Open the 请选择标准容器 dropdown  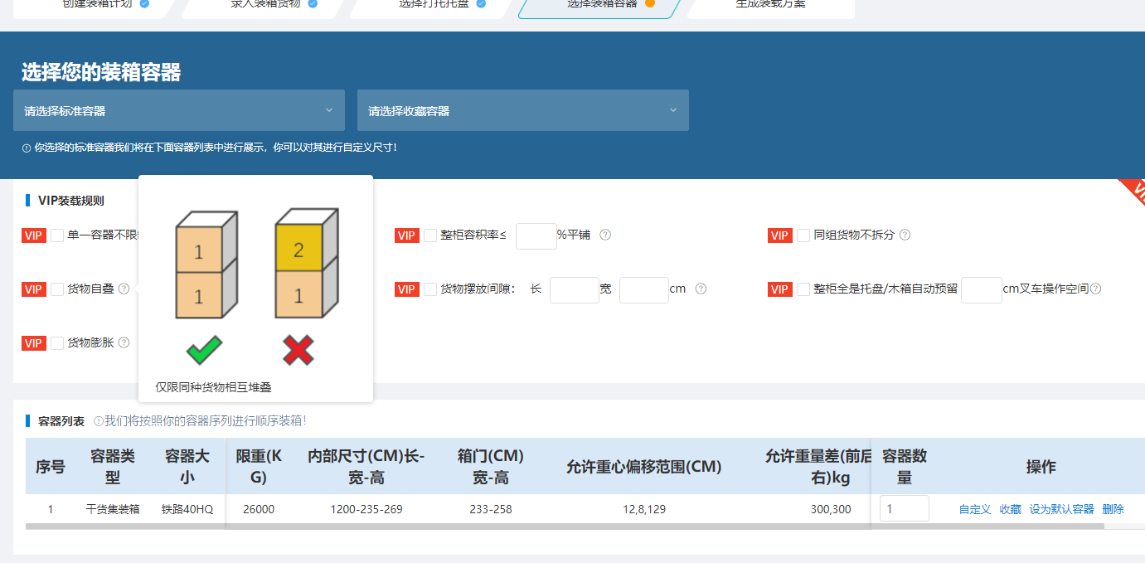click(178, 110)
